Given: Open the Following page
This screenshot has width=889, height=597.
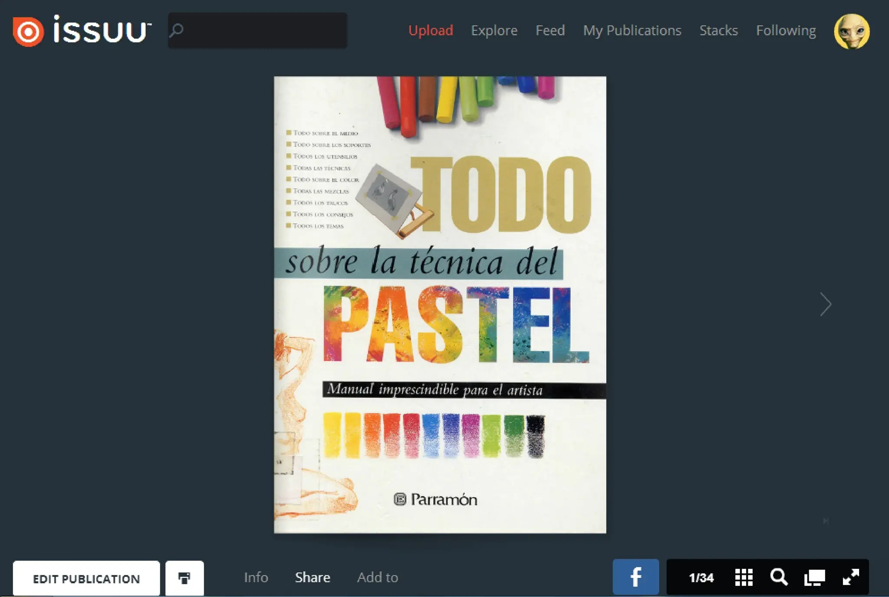Looking at the screenshot, I should coord(786,30).
